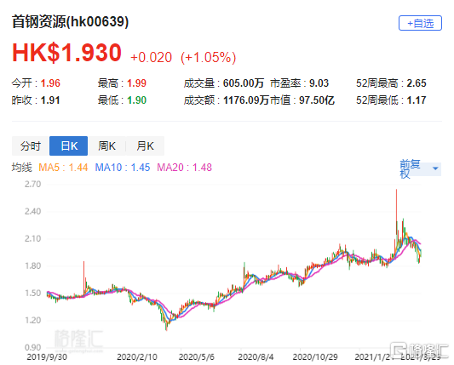
Task: Click the 最高 value 1.99
Action: coord(136,83)
